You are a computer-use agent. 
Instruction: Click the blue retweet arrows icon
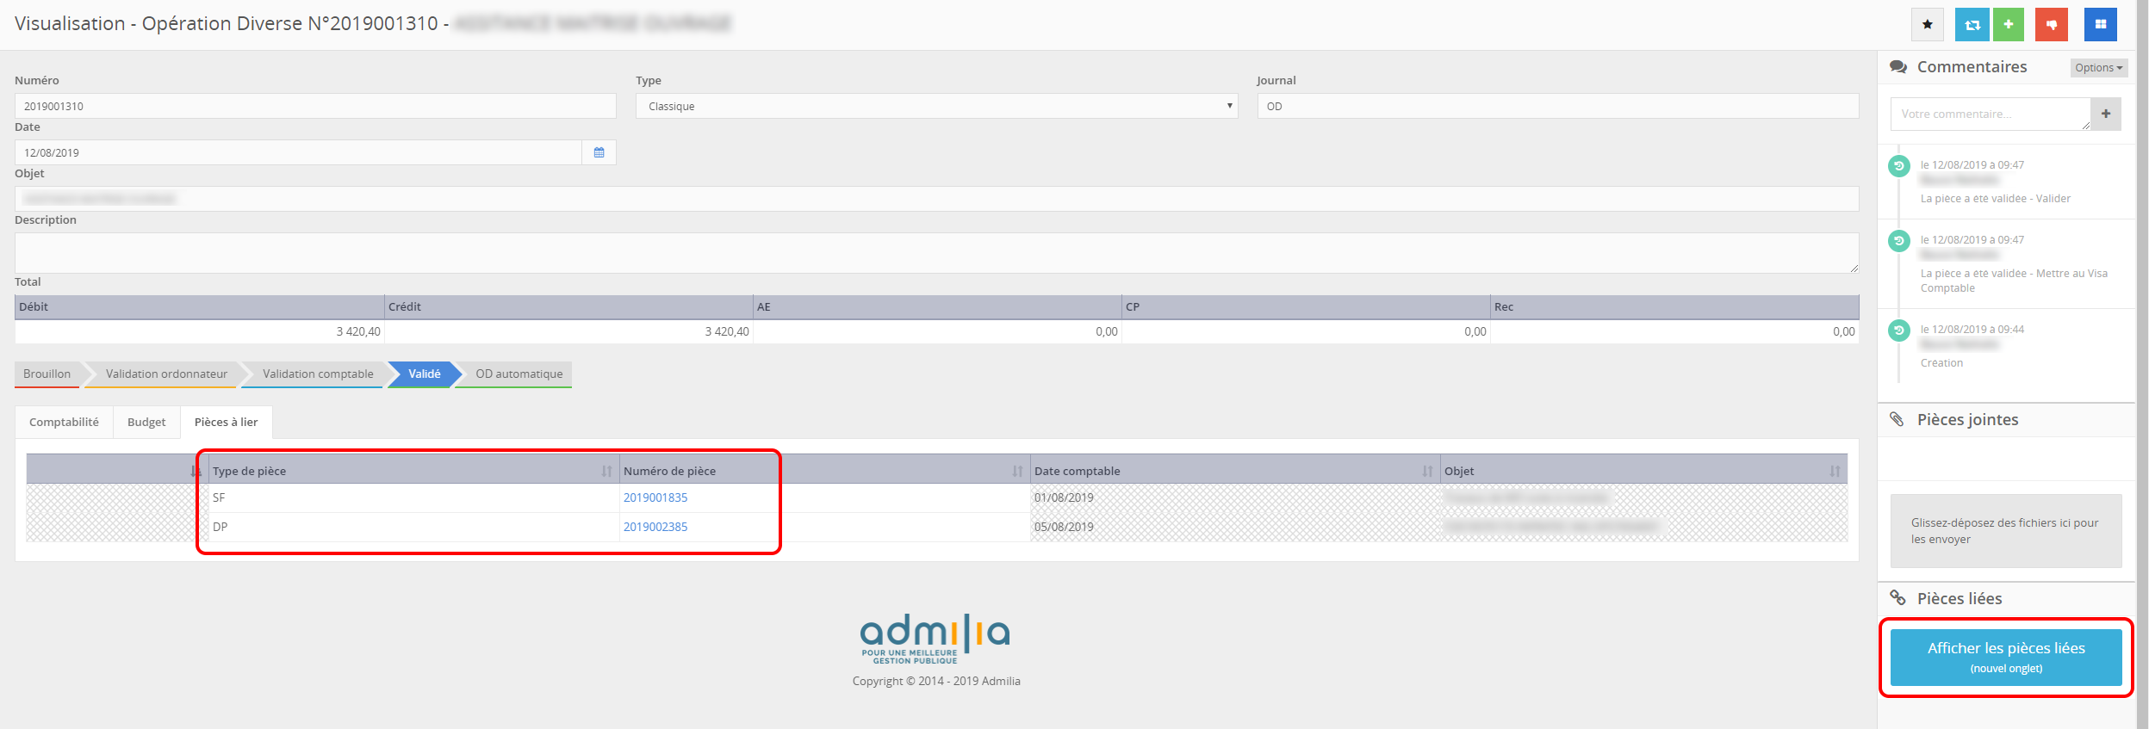pos(1972,25)
